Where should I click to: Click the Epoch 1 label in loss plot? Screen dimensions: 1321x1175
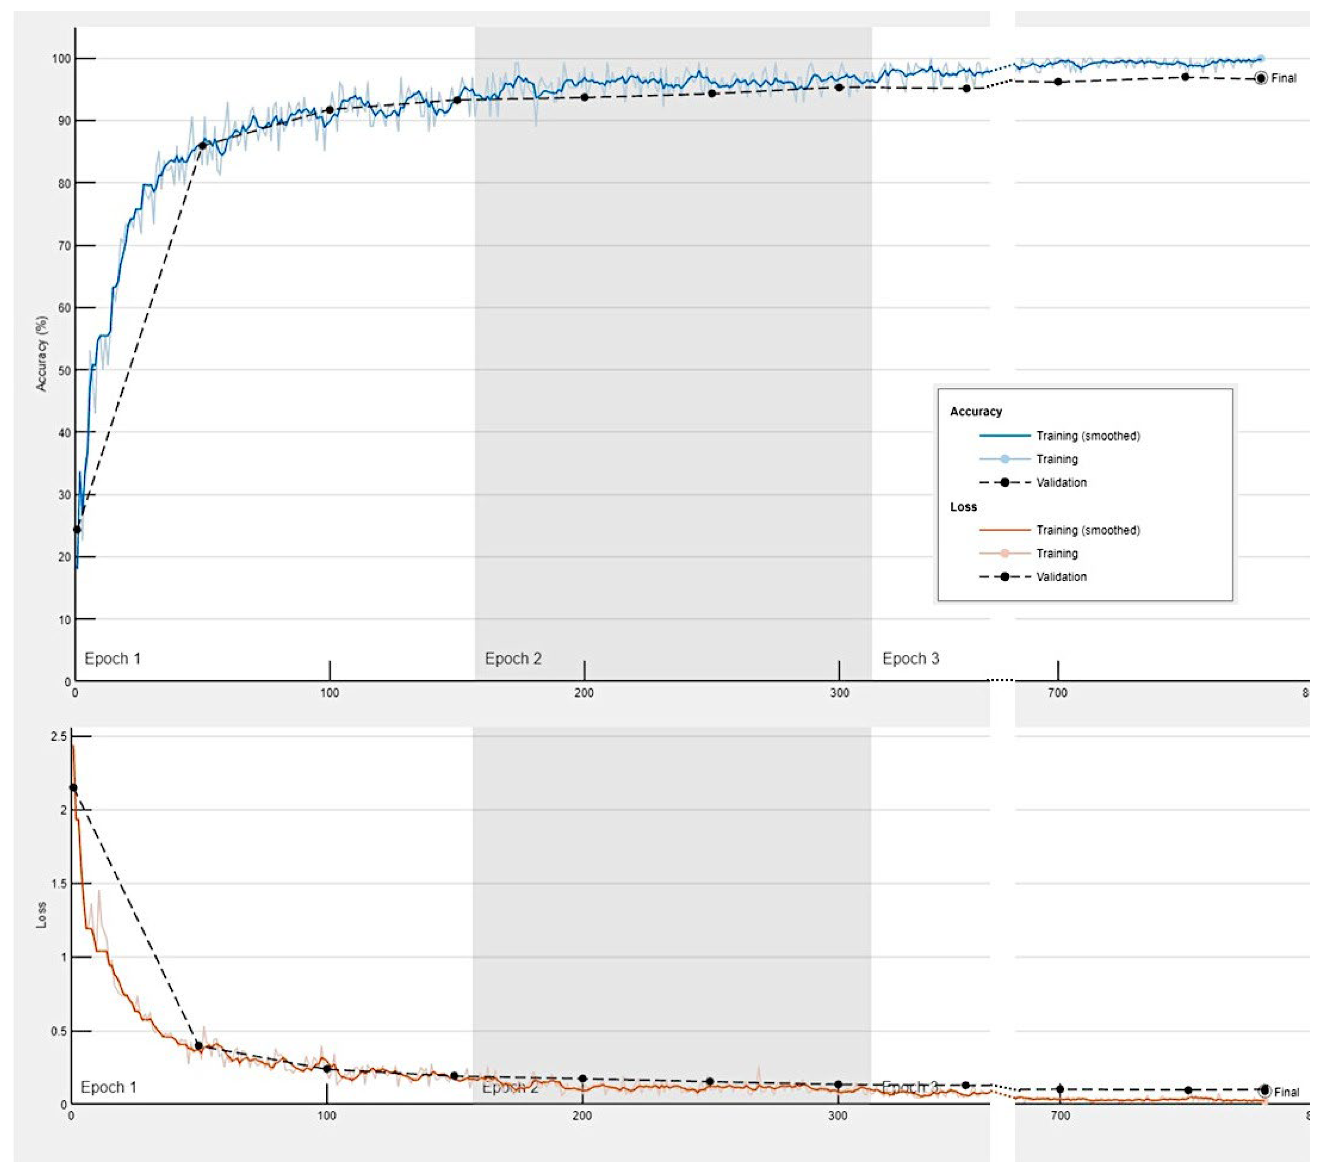pyautogui.click(x=109, y=1087)
